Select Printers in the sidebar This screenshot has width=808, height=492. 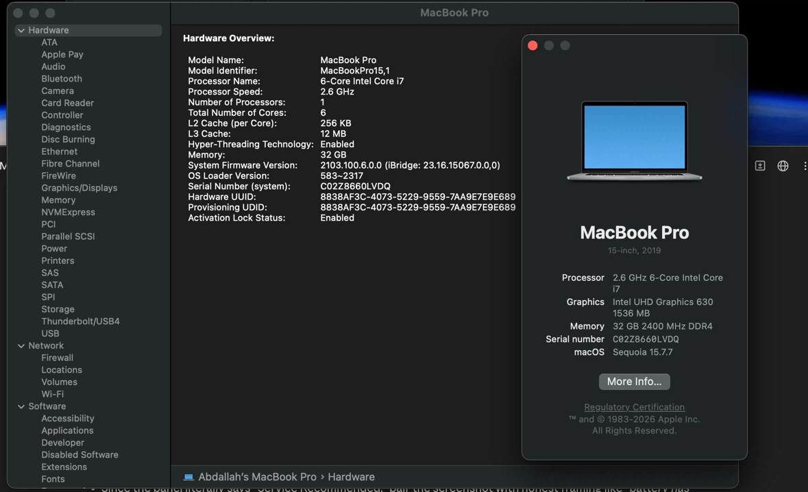[58, 260]
